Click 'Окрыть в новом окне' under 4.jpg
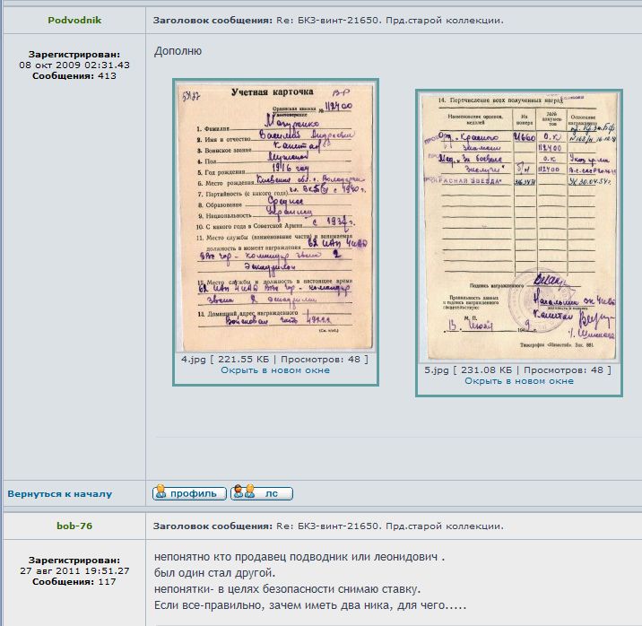This screenshot has height=626, width=642. pos(274,370)
